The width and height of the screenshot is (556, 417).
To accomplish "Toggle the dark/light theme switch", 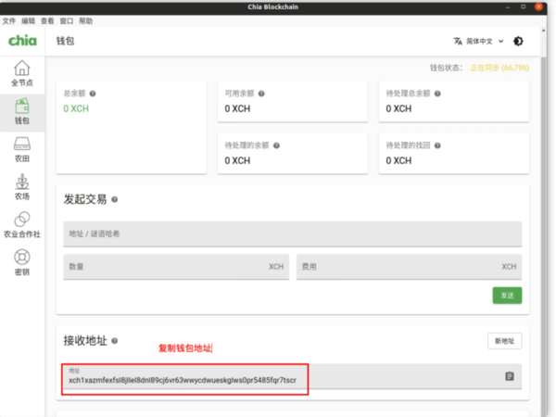I will click(518, 42).
